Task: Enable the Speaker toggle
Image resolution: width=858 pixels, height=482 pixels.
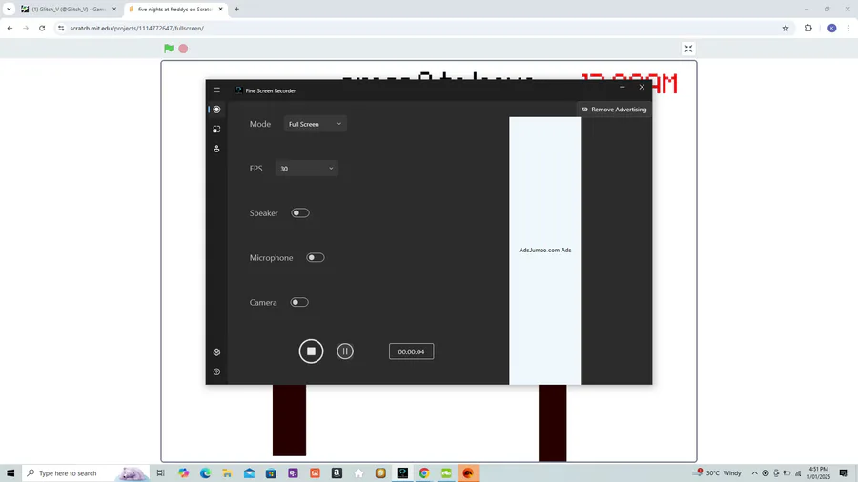Action: coord(300,213)
